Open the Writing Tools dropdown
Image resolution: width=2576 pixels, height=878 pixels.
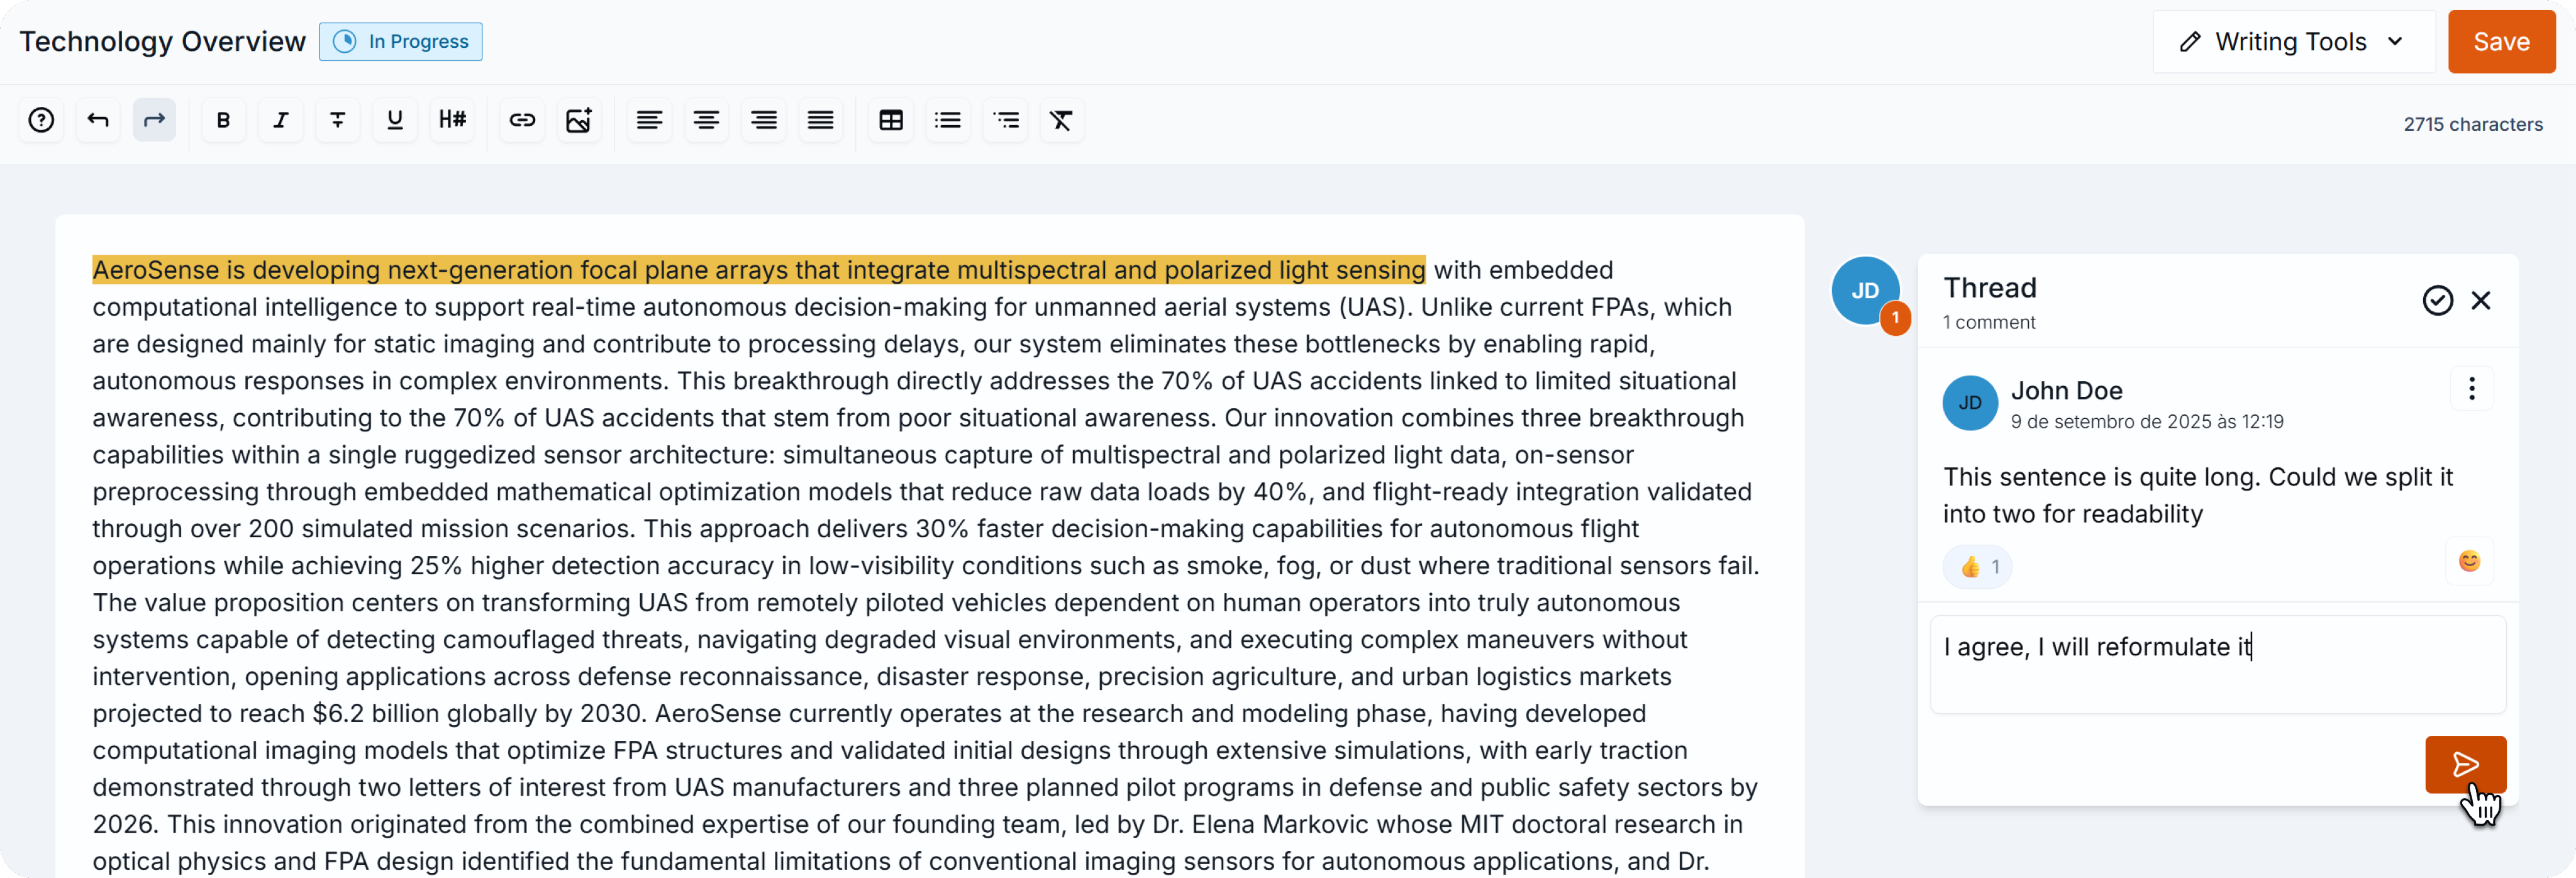click(x=2293, y=42)
